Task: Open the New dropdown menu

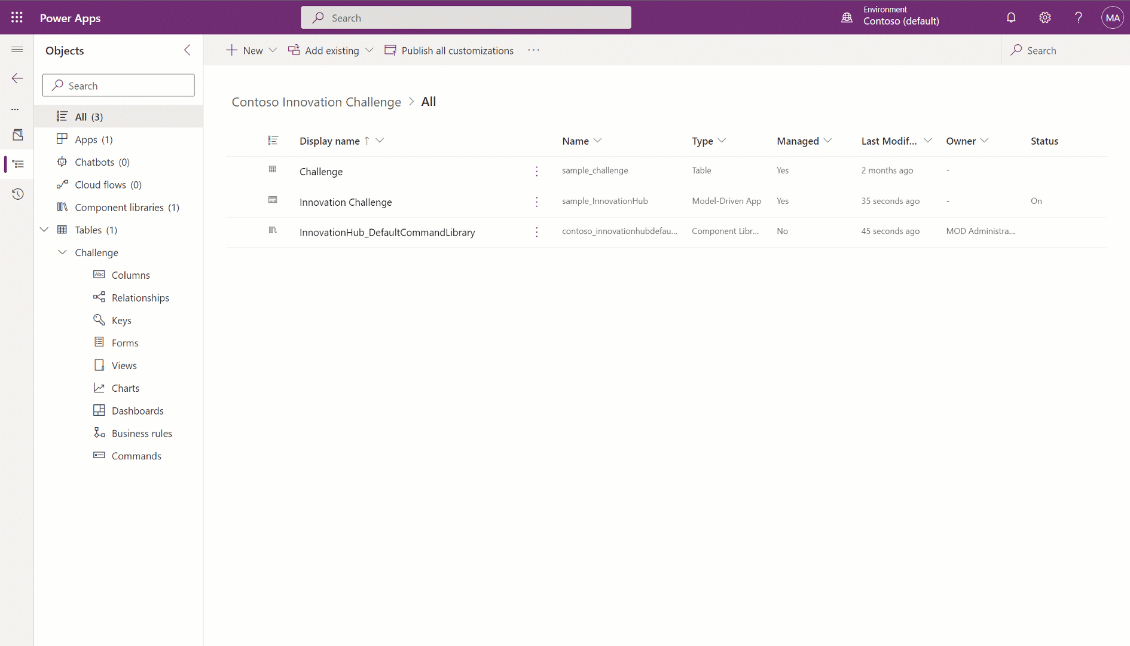Action: pyautogui.click(x=273, y=50)
